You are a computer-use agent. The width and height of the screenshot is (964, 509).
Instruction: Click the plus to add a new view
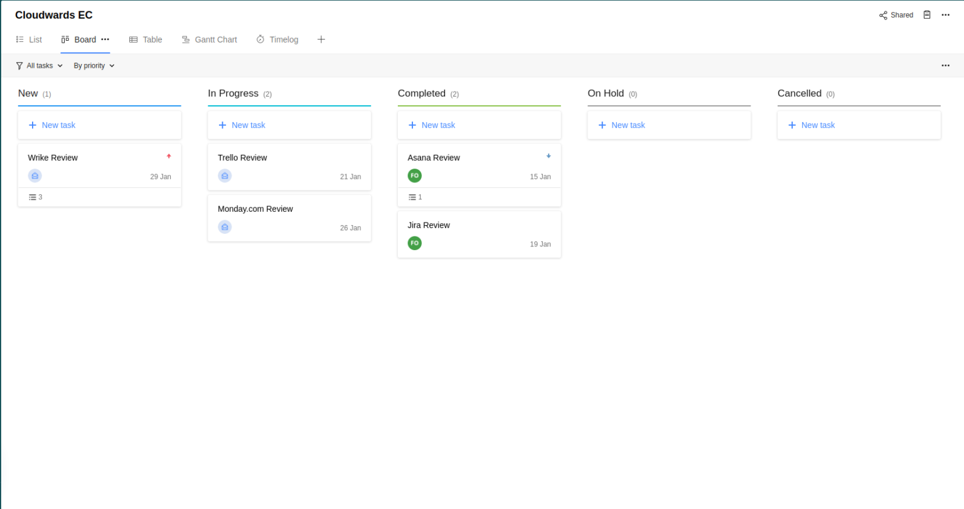click(x=321, y=39)
